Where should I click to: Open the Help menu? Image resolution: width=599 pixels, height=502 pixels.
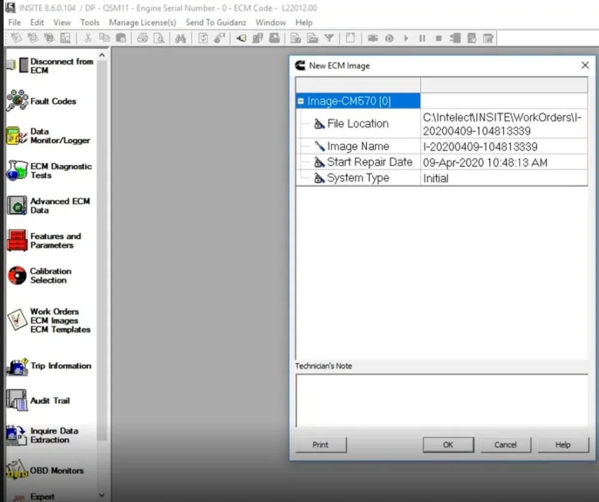point(304,23)
